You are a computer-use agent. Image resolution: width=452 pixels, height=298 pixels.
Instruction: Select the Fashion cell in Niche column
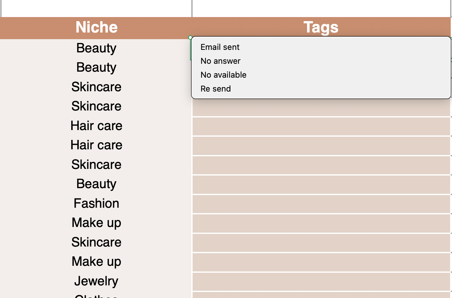tap(96, 204)
